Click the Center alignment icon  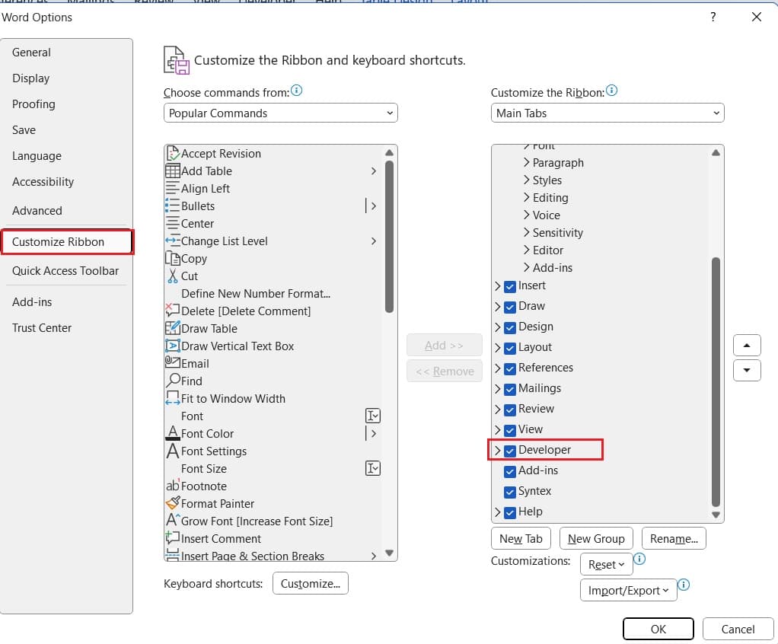pyautogui.click(x=172, y=223)
